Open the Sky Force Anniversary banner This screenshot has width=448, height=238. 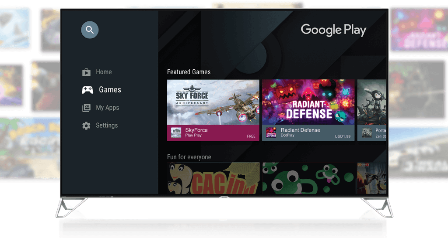213,102
